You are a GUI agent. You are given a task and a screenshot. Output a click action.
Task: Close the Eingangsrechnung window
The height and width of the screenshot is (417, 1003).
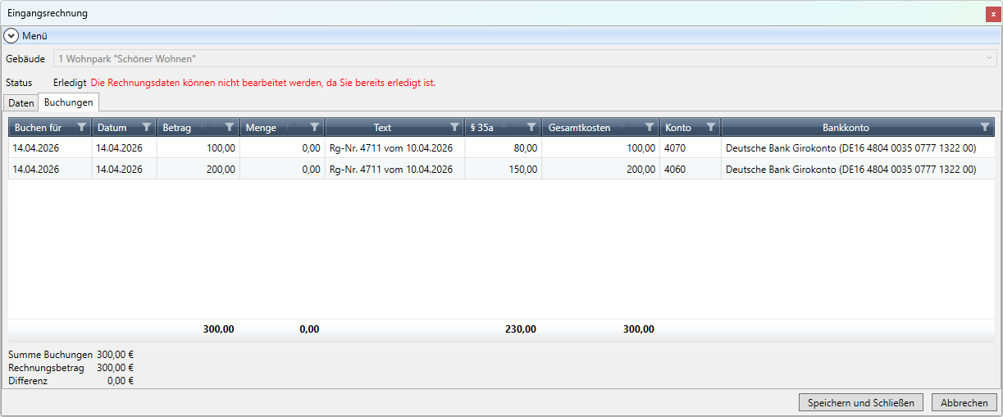click(x=993, y=14)
